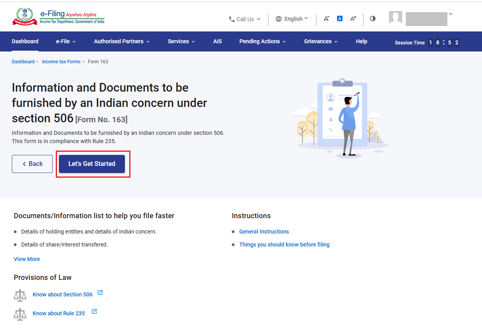Toggle high contrast mode icon
Screen dimensions: 482x331
[x=373, y=18]
